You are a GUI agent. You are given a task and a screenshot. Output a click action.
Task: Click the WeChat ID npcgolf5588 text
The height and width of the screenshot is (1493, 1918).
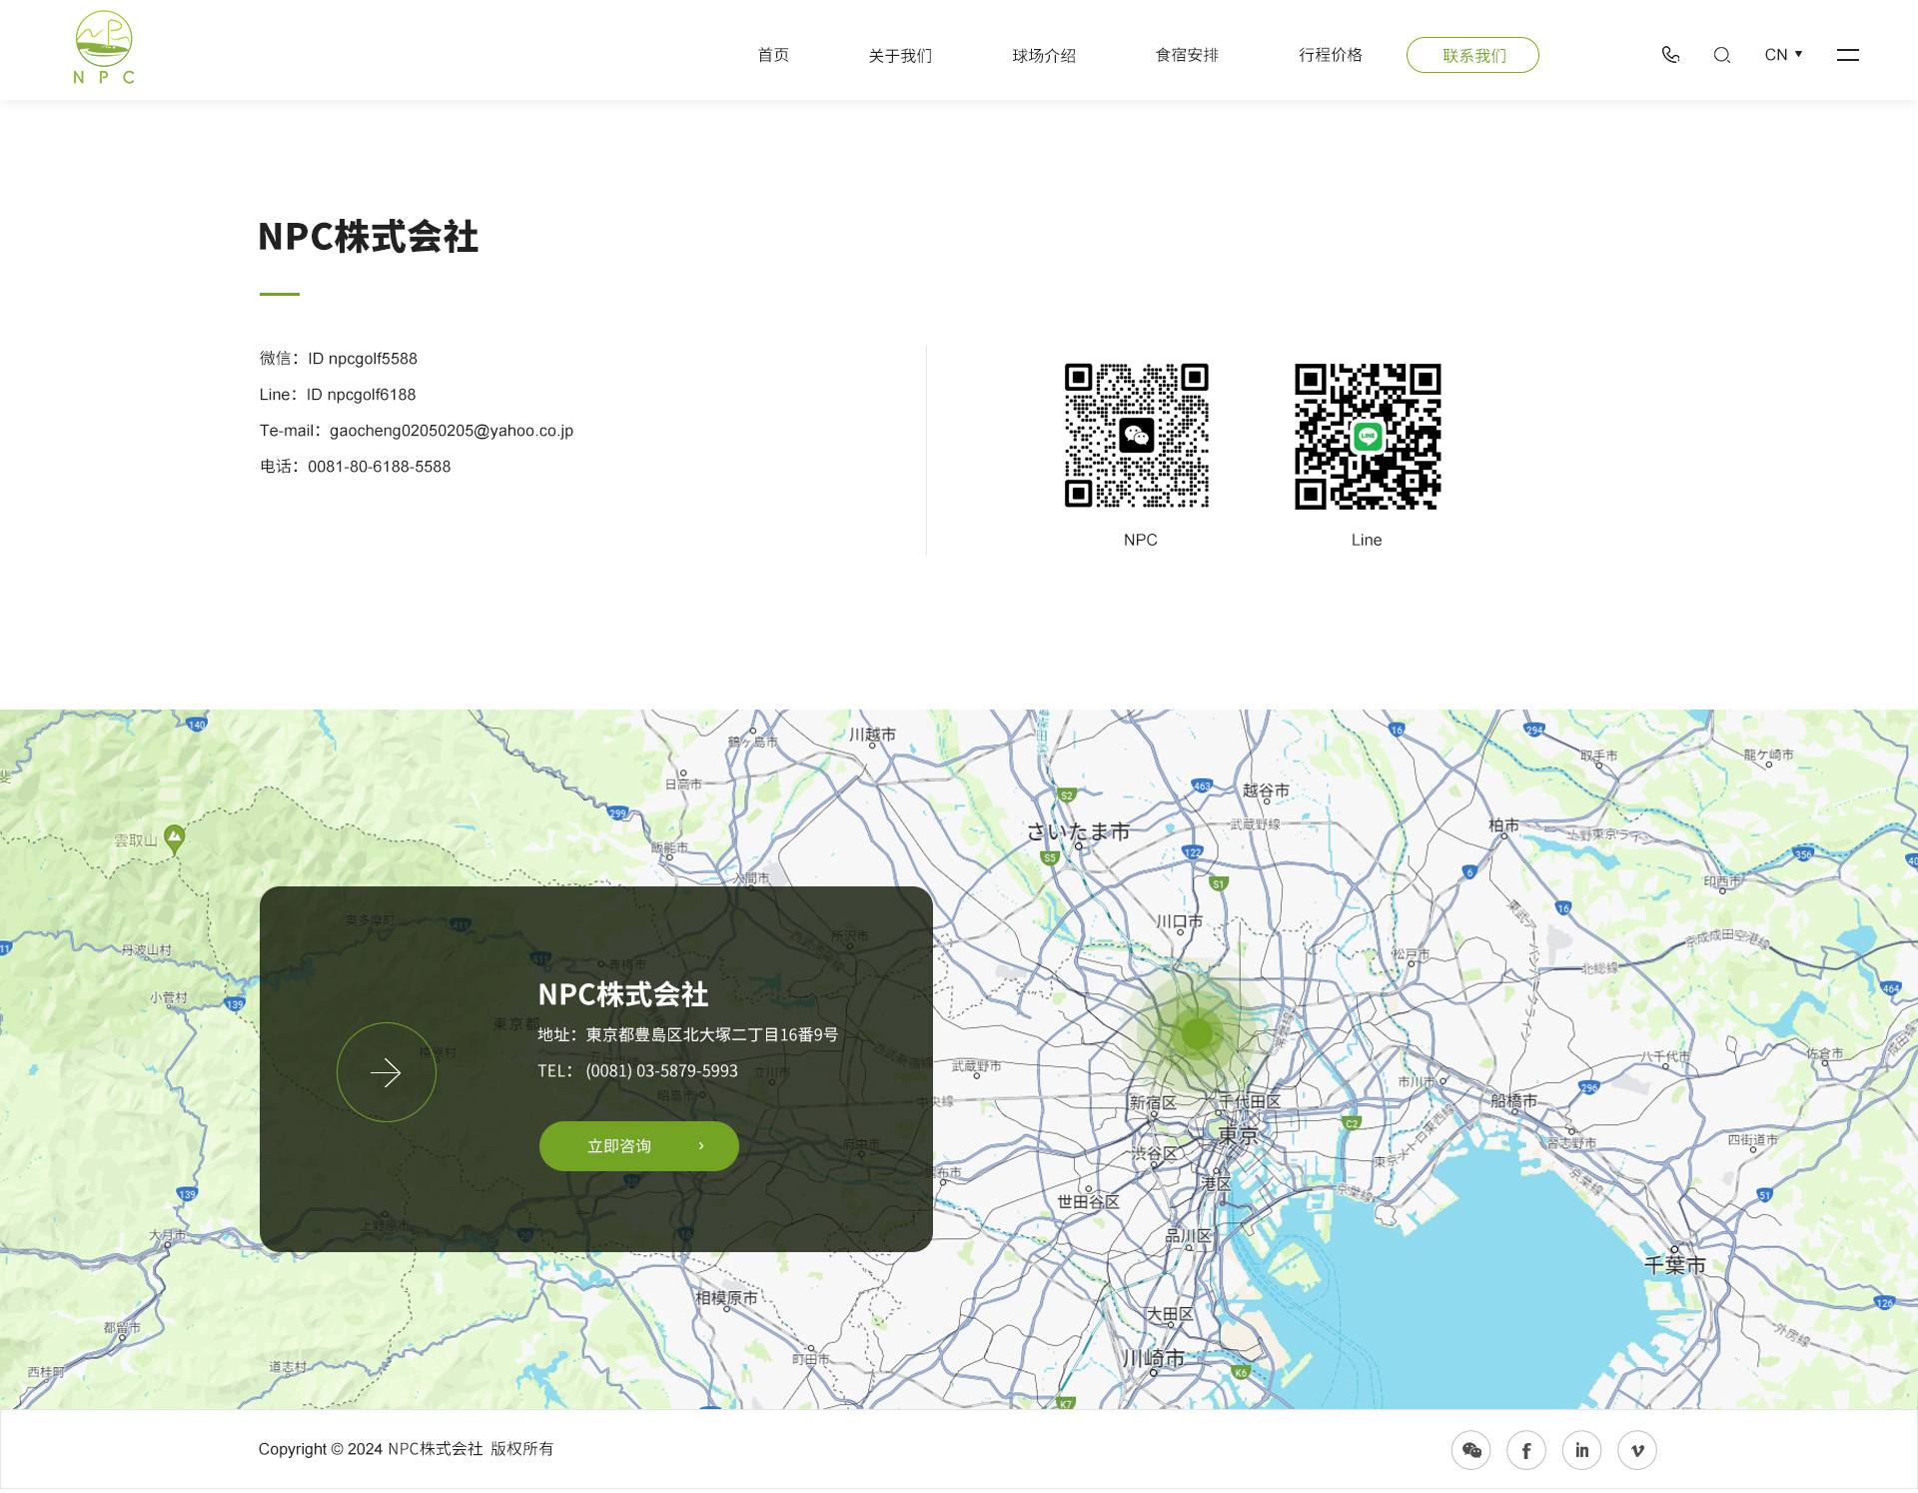[x=363, y=359]
